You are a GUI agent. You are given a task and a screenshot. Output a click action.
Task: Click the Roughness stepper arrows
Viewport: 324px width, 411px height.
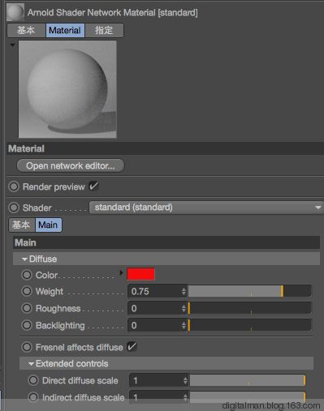click(184, 308)
